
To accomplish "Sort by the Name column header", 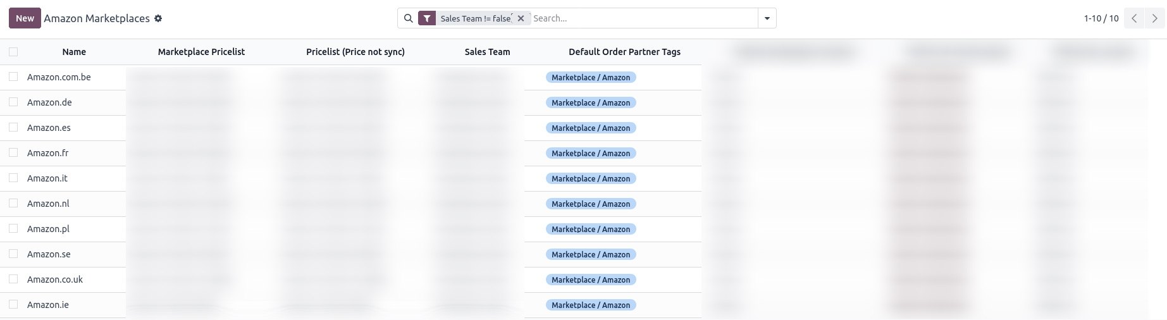I will (x=74, y=52).
